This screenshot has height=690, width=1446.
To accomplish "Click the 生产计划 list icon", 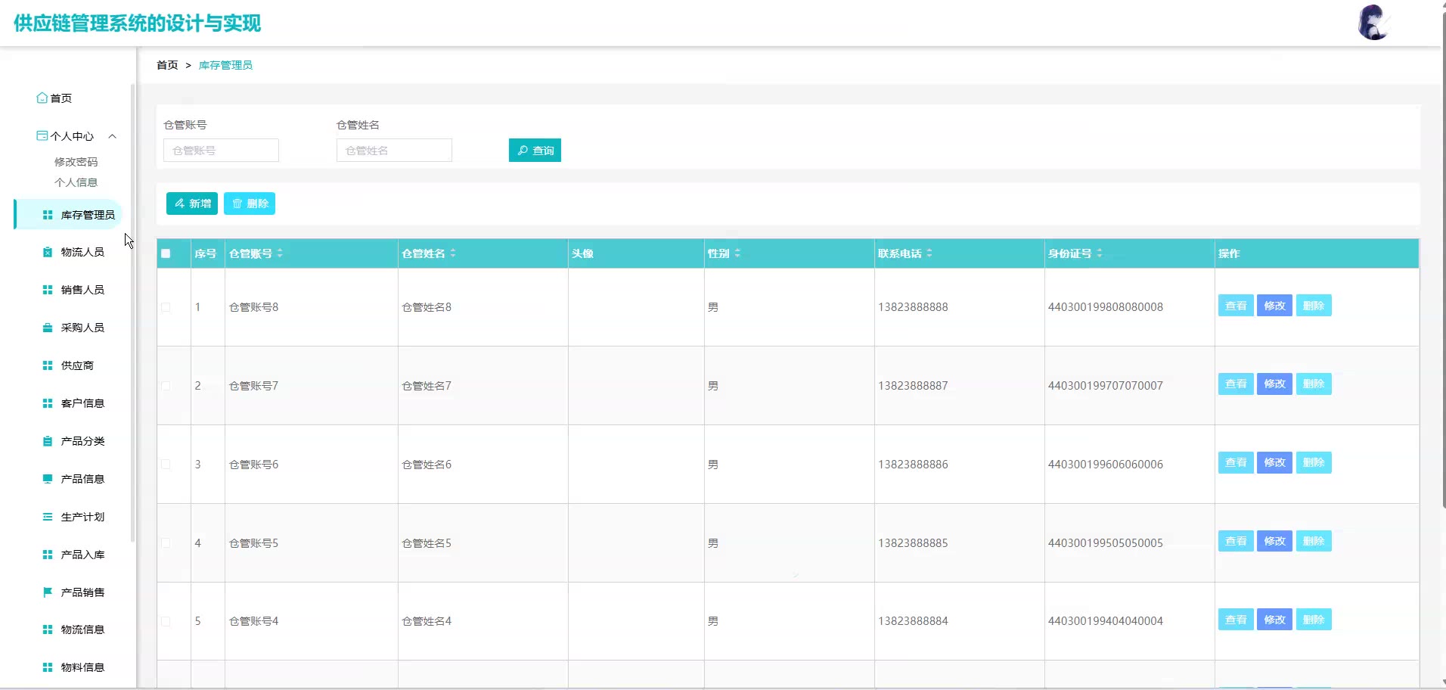I will click(48, 517).
